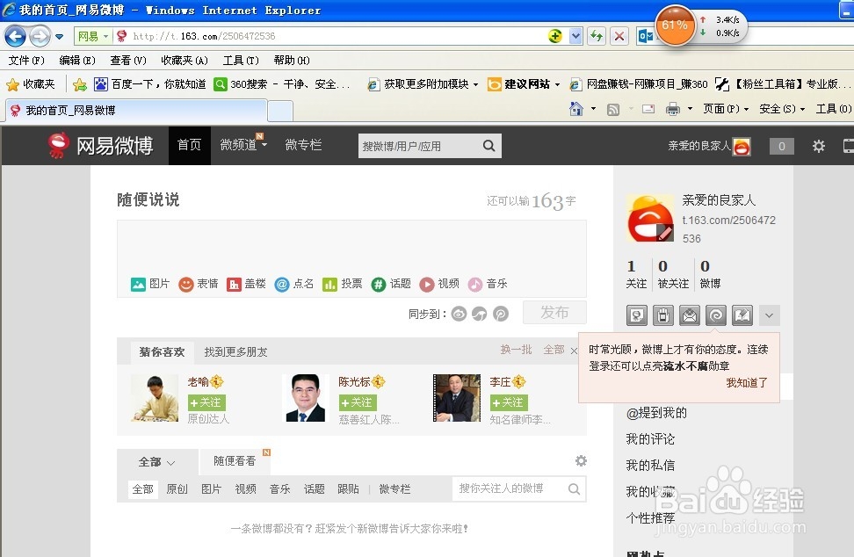Toggle the third sync-to account icon
This screenshot has height=557, width=854.
[x=501, y=314]
